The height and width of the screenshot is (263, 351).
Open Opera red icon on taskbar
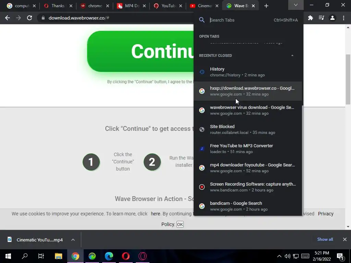tap(125, 256)
